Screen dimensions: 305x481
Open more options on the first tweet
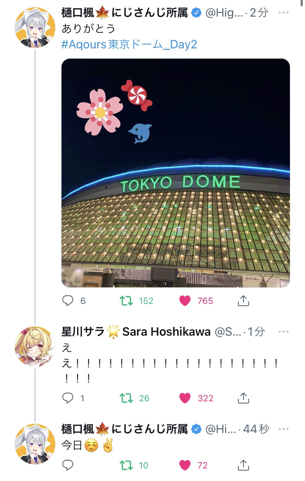[x=283, y=13]
